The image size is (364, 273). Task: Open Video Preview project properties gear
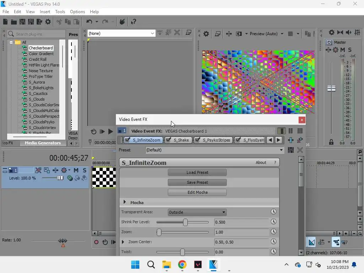click(206, 34)
